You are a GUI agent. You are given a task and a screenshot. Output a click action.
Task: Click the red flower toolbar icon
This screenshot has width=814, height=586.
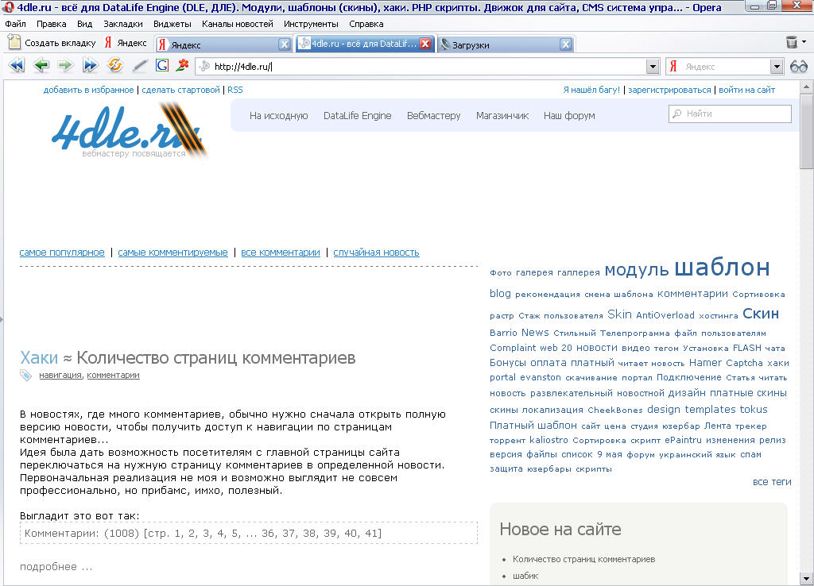tap(183, 66)
